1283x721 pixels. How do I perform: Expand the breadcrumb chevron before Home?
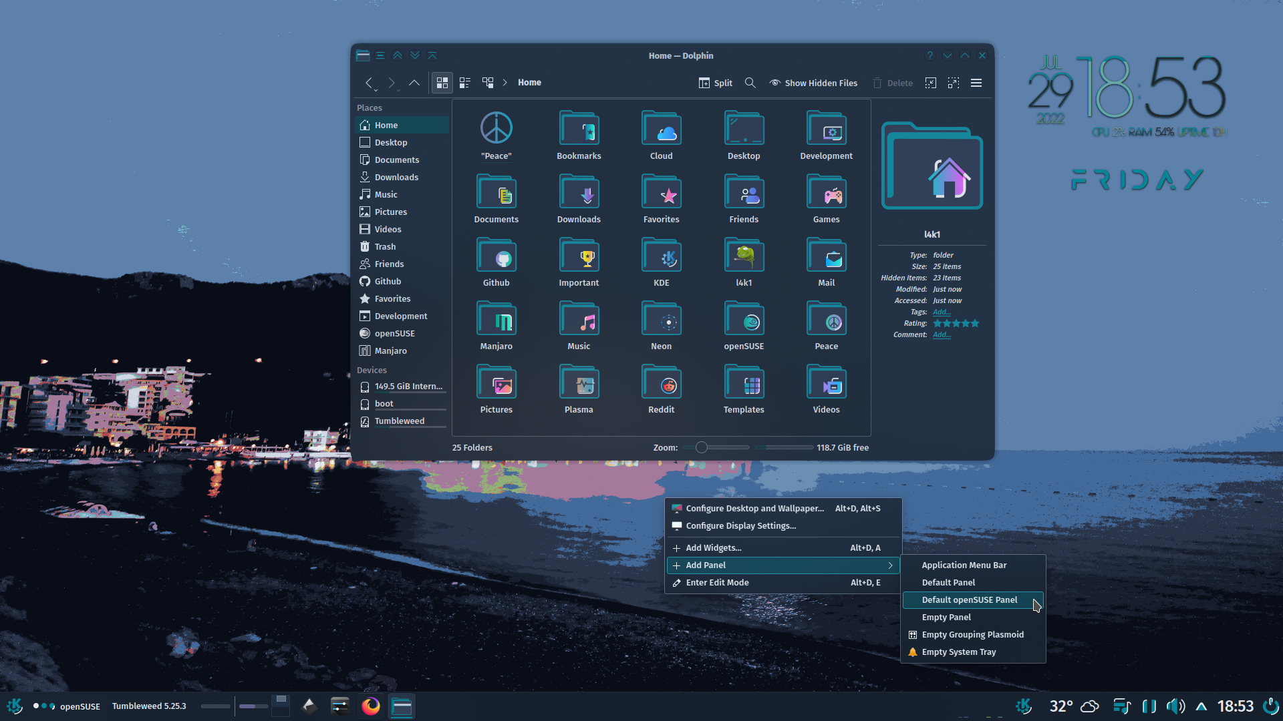505,83
